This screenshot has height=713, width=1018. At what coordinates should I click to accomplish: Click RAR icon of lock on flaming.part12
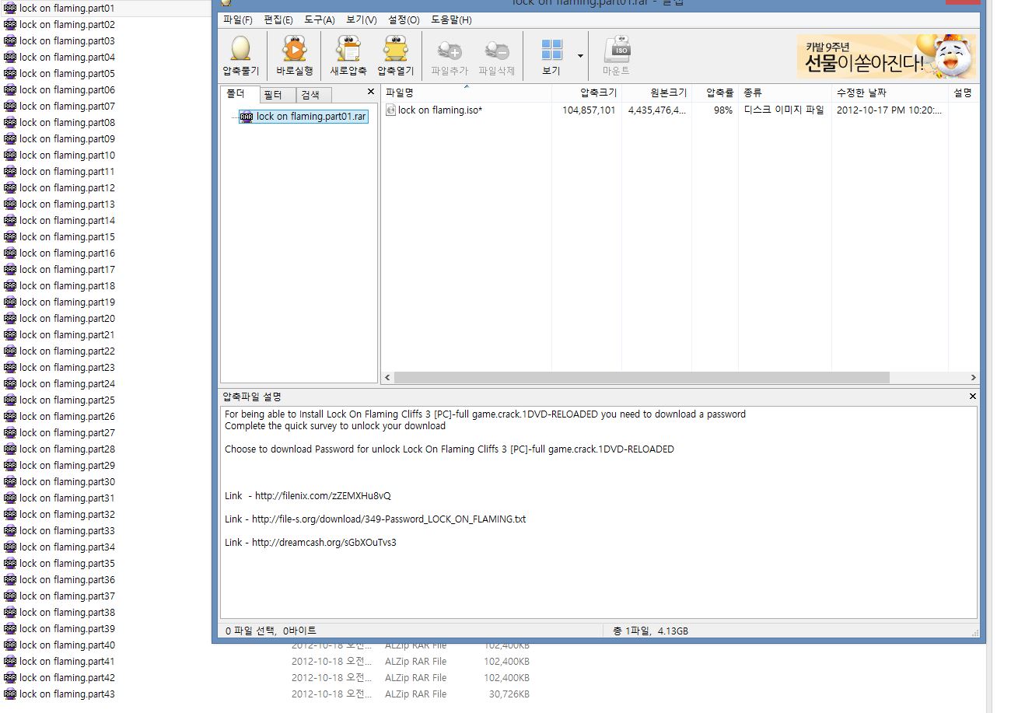pos(10,188)
